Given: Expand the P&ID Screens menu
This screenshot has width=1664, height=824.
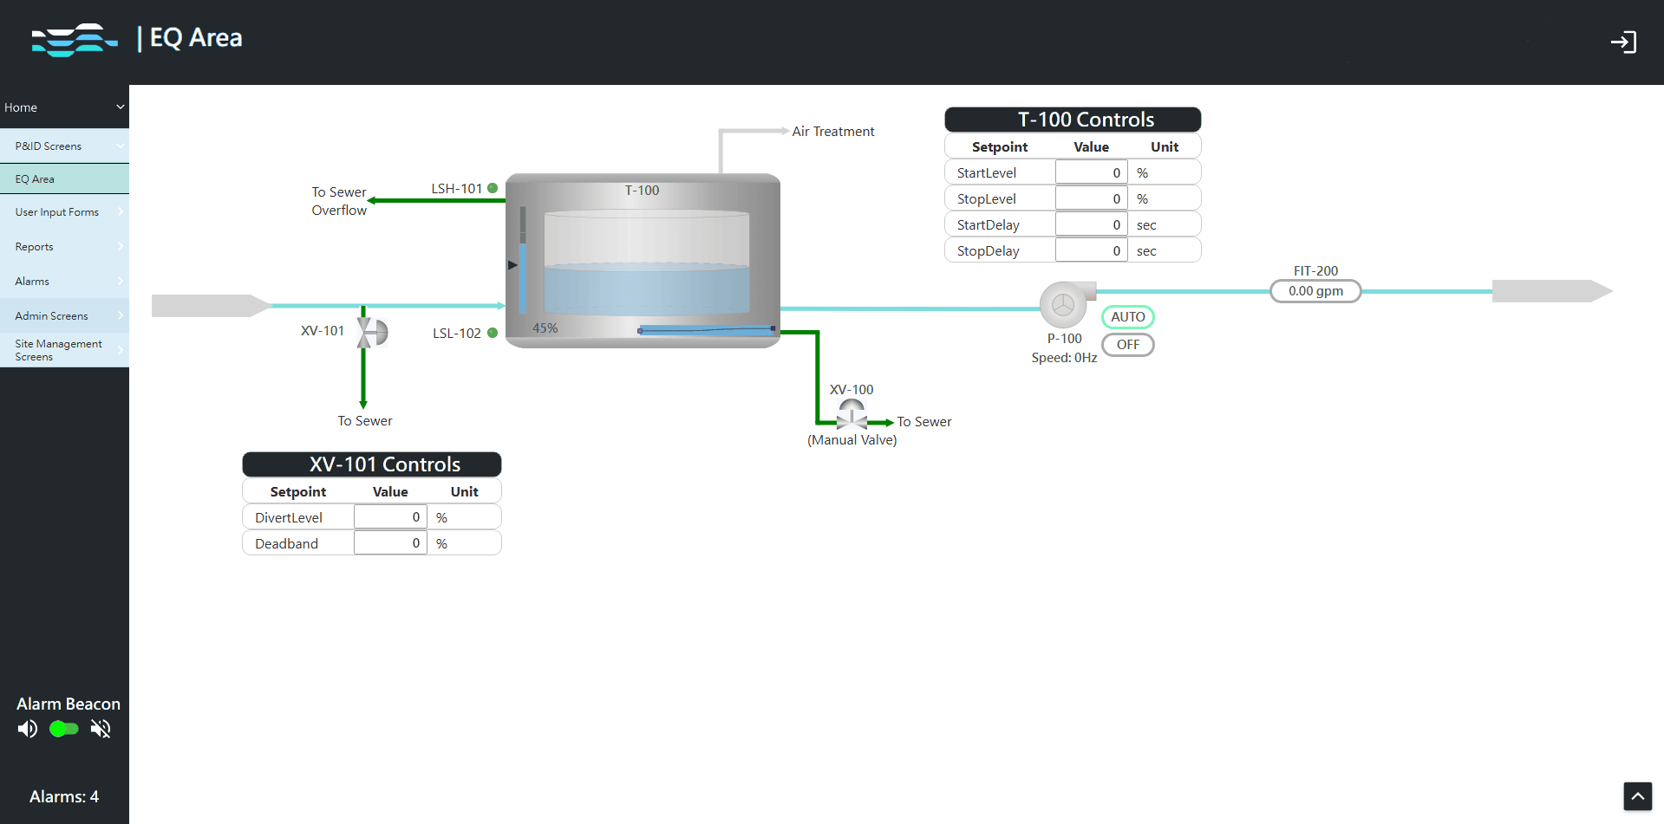Looking at the screenshot, I should tap(64, 146).
